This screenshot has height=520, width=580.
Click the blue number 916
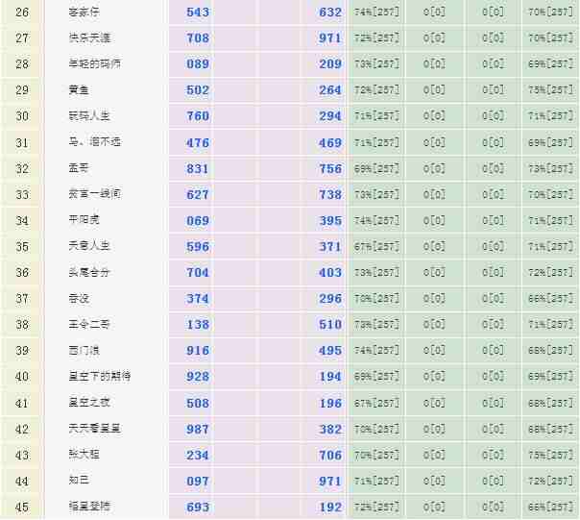tap(198, 351)
